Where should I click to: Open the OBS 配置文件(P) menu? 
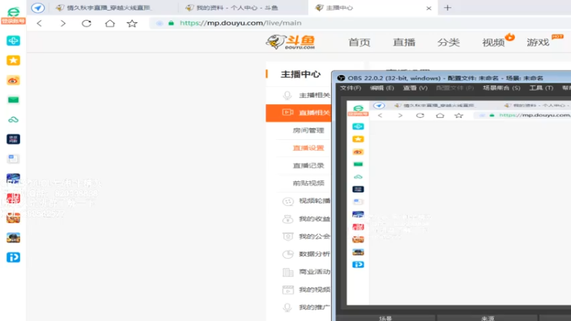coord(455,88)
